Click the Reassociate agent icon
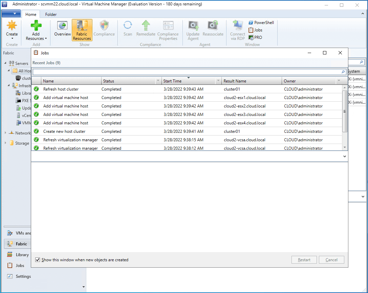This screenshot has height=293, width=368. click(213, 25)
